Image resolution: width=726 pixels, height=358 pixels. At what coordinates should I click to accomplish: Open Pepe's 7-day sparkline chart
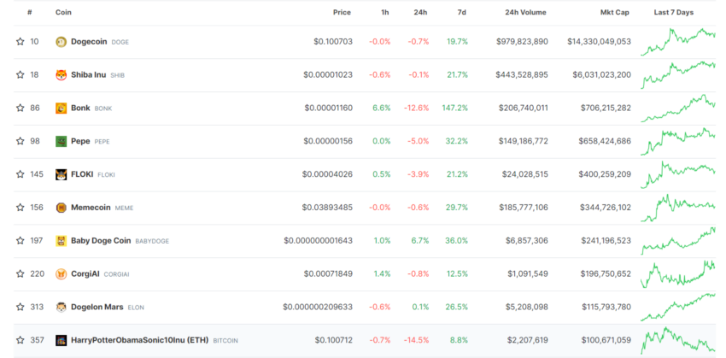[x=678, y=141]
